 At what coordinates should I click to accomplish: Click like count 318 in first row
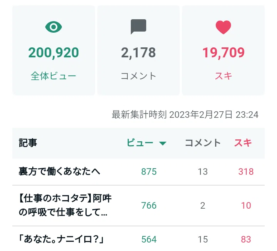(246, 172)
